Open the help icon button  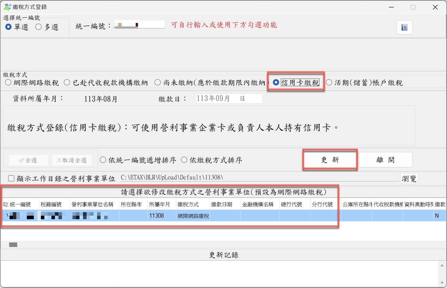404,27
